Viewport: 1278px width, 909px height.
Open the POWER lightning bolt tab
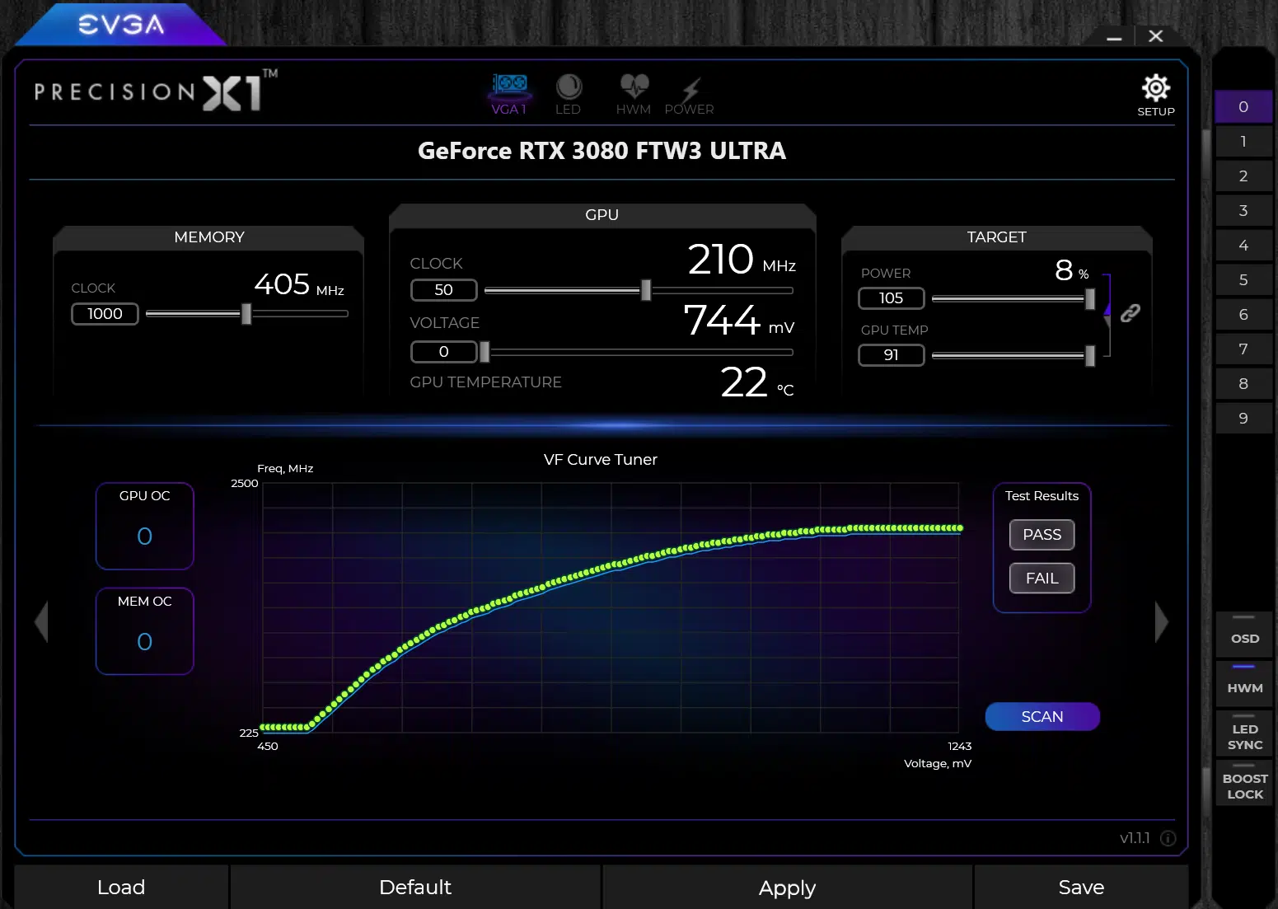690,94
